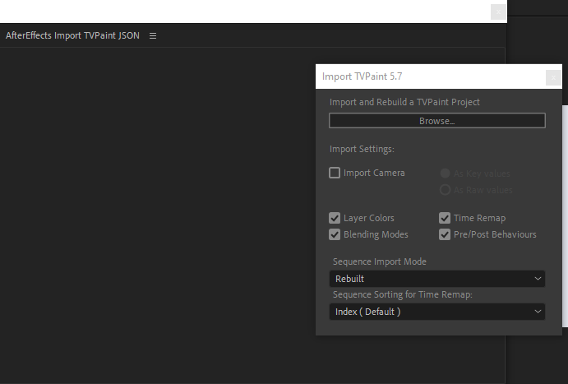568x384 pixels.
Task: Open the AfterEffects Import TVPaint JSON panel menu
Action: coord(153,36)
